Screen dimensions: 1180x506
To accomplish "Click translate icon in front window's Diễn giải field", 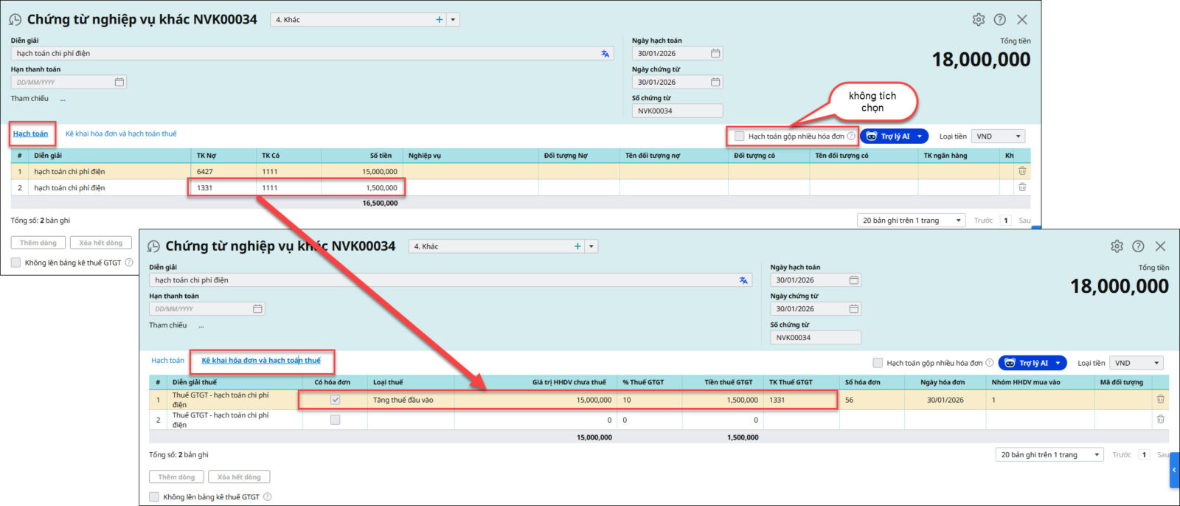I will coord(743,280).
